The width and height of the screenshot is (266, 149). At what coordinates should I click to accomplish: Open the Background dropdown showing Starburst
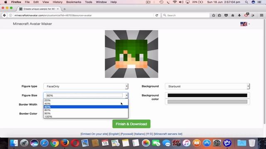[x=207, y=87]
